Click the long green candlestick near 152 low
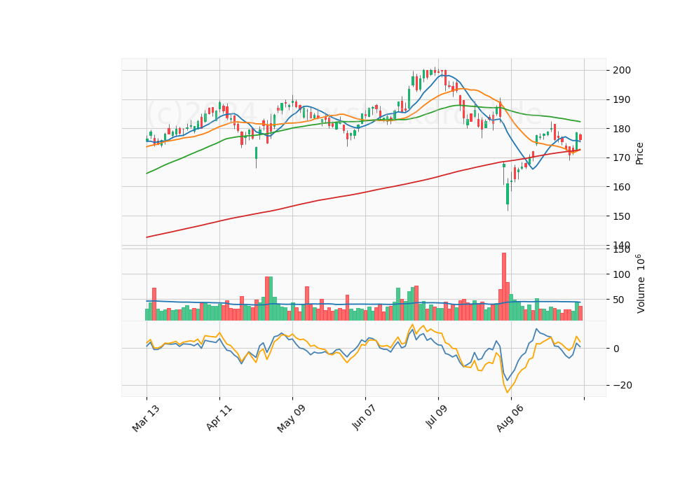The width and height of the screenshot is (673, 483). point(508,194)
